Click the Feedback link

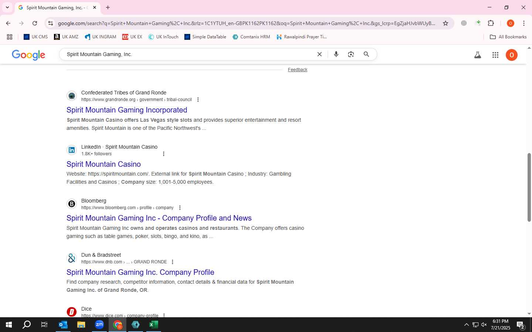tap(297, 70)
